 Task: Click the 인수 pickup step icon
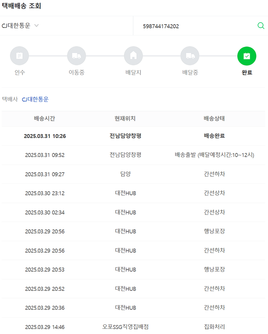point(19,56)
